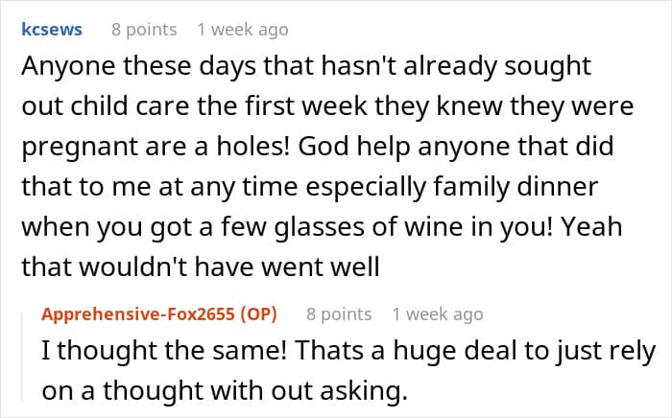Viewport: 672px width, 418px height.
Task: Click the points score on the OP reply
Action: pyautogui.click(x=339, y=313)
